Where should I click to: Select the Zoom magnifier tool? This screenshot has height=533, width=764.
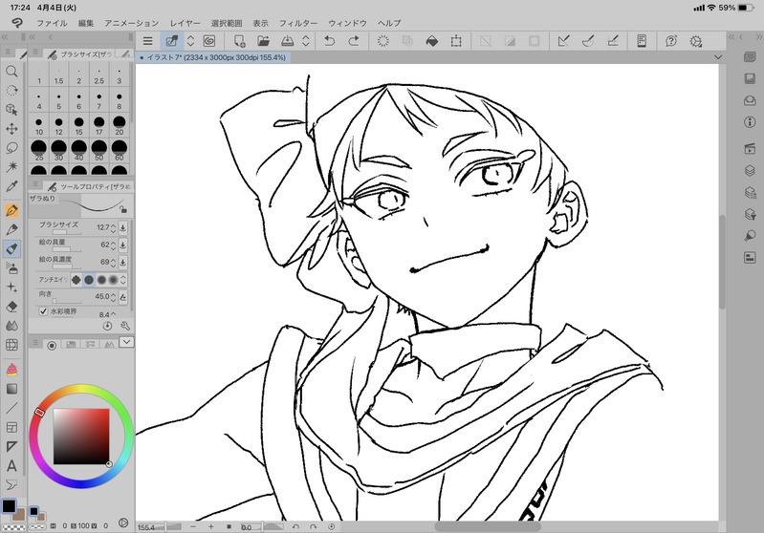point(11,72)
